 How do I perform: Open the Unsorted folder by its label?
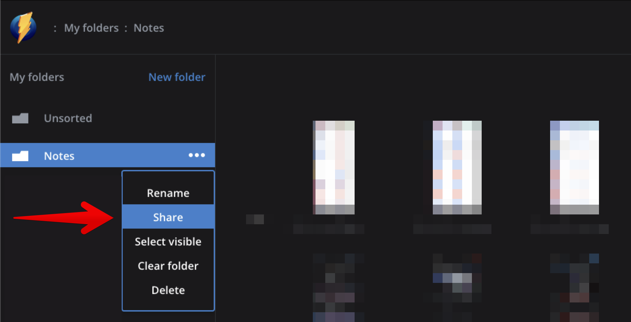pos(68,118)
